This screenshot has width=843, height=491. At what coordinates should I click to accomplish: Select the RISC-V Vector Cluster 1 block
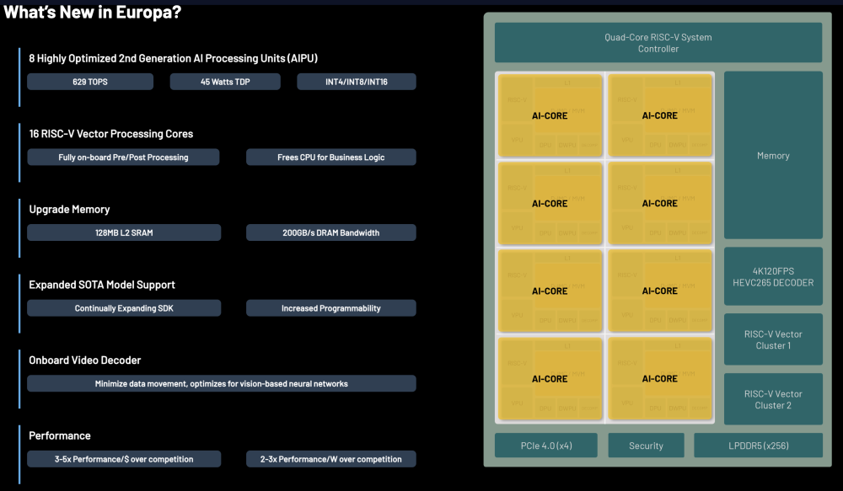[773, 339]
